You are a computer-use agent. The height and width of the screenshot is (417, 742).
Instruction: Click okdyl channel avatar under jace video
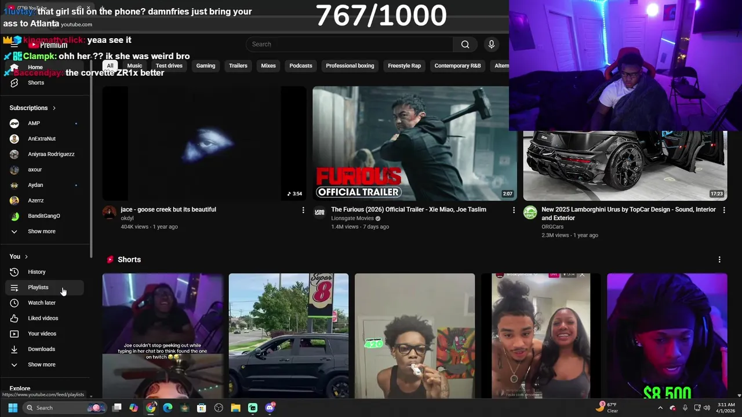click(x=110, y=213)
